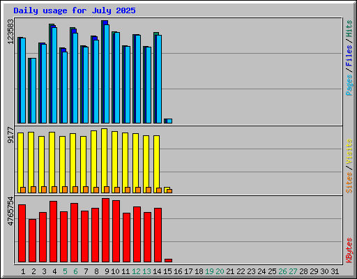Click the red KBytes bar for day 4
Viewport: 357px width, 279px height.
click(53, 232)
